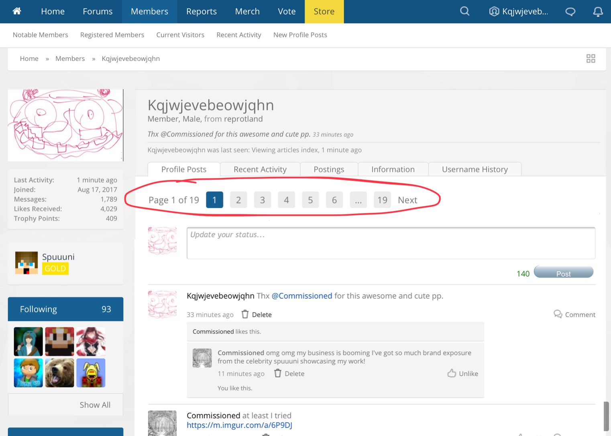Open the red-hat blocky avatar in Following

click(59, 342)
